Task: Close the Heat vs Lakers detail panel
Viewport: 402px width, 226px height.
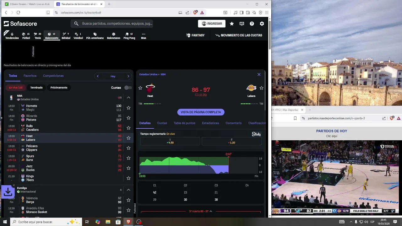Action: (x=259, y=74)
